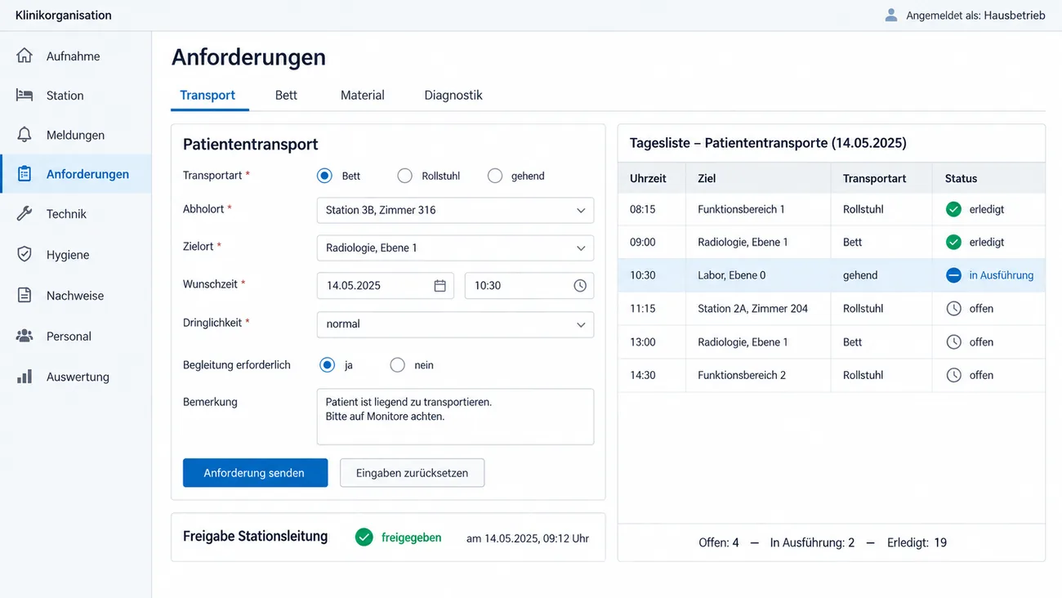
Task: Open Meldungen in the sidebar
Action: click(x=75, y=135)
